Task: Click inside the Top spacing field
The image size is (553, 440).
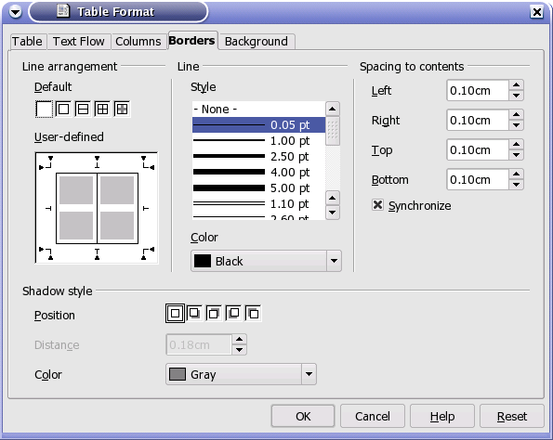Action: tap(478, 150)
